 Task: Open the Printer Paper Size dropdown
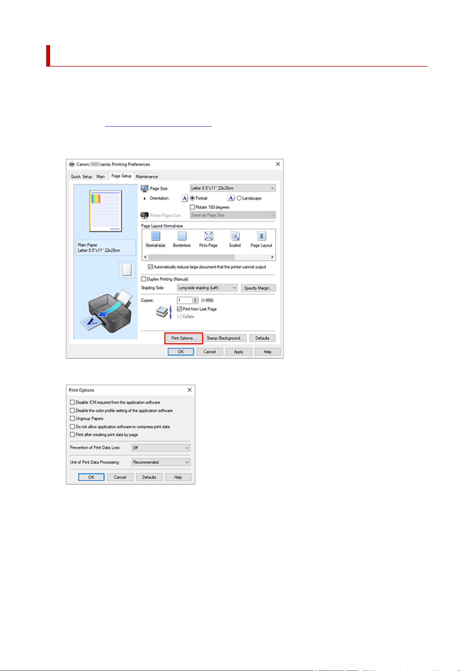click(233, 215)
